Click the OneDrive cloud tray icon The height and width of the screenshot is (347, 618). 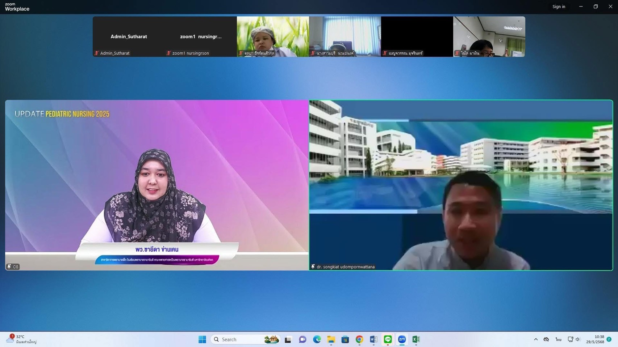click(546, 339)
